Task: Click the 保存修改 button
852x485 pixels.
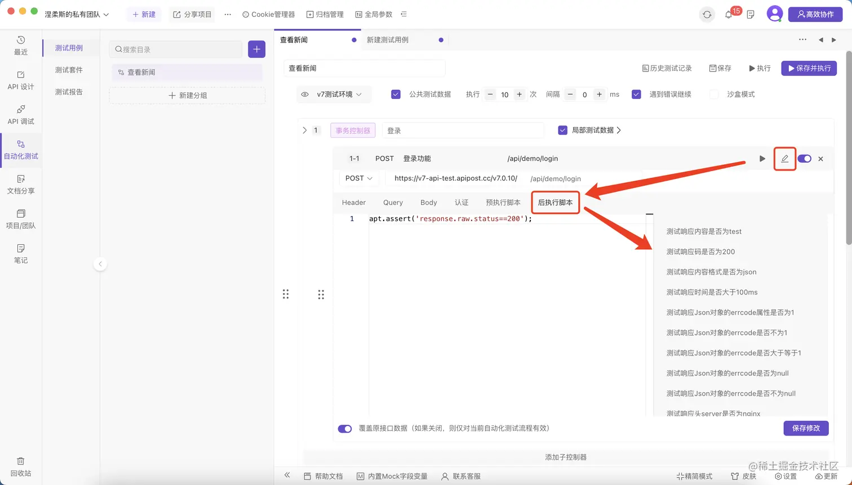Action: click(x=806, y=428)
